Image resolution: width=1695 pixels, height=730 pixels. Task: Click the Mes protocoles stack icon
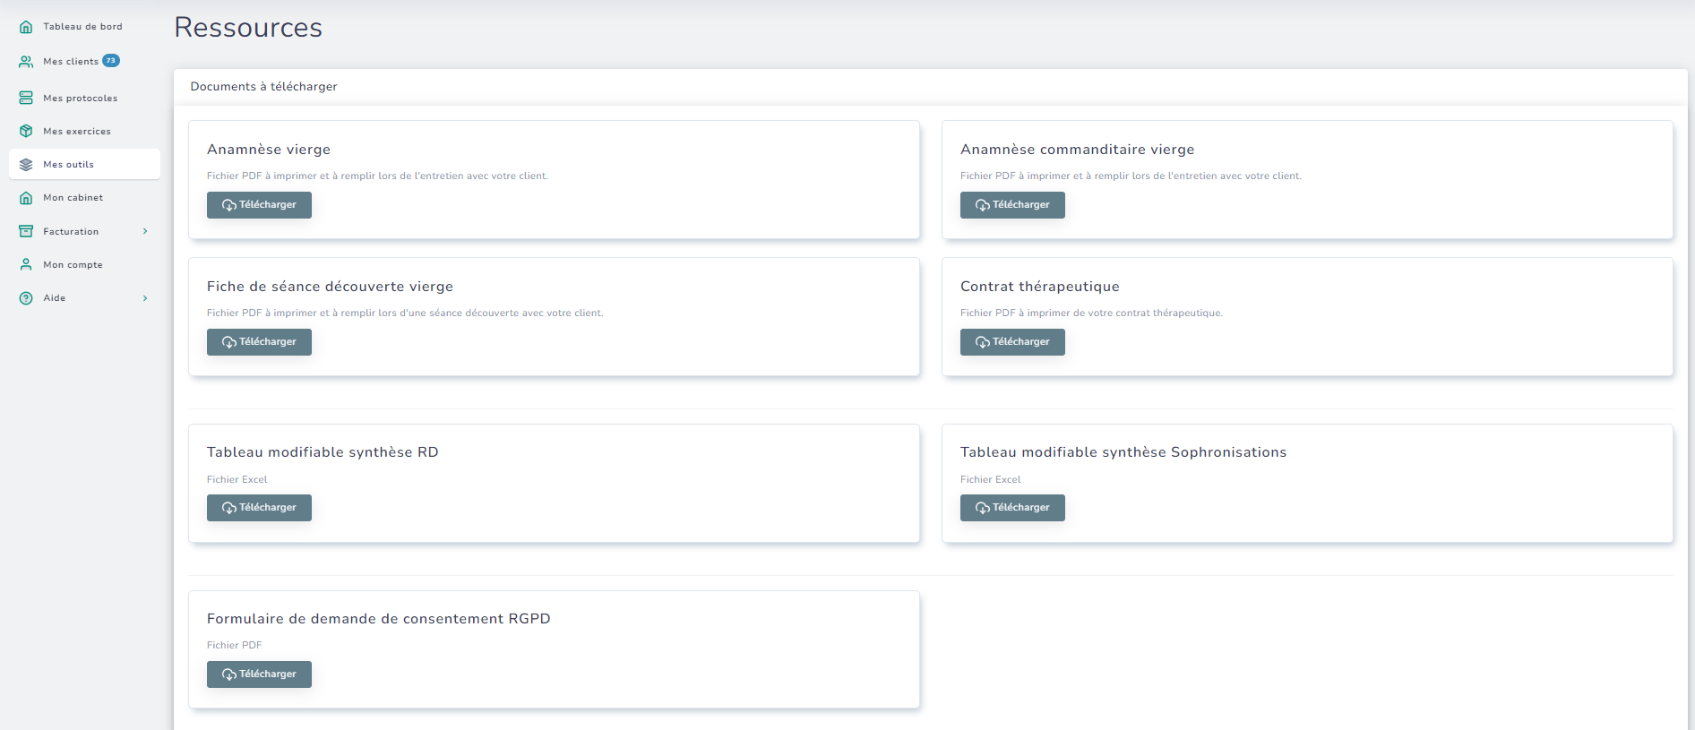click(x=26, y=98)
